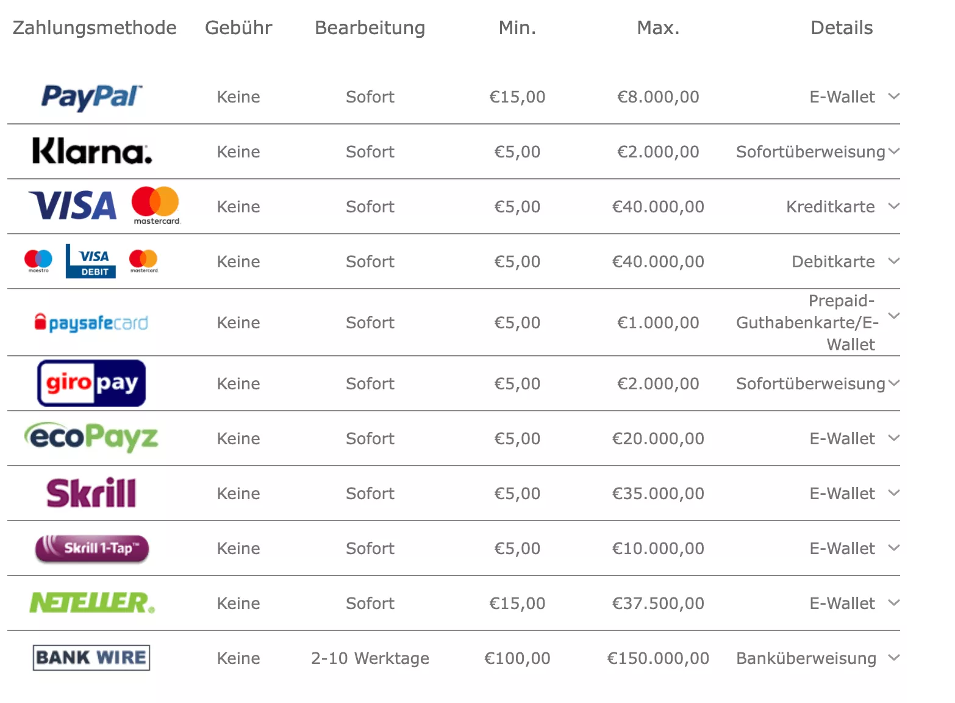The width and height of the screenshot is (955, 703).
Task: Select the Klarna payment logo
Action: (x=92, y=151)
